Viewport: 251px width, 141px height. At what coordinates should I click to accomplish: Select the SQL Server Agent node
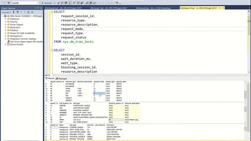point(26,42)
